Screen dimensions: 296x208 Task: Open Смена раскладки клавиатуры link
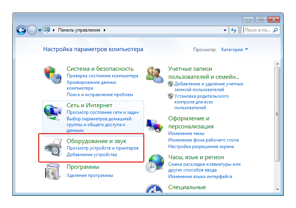204,167
